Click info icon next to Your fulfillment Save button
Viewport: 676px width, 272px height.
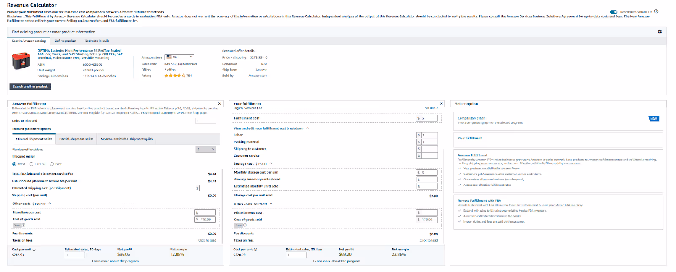point(245,225)
